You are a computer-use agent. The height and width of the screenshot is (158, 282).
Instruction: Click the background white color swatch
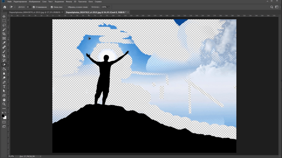pos(5,118)
